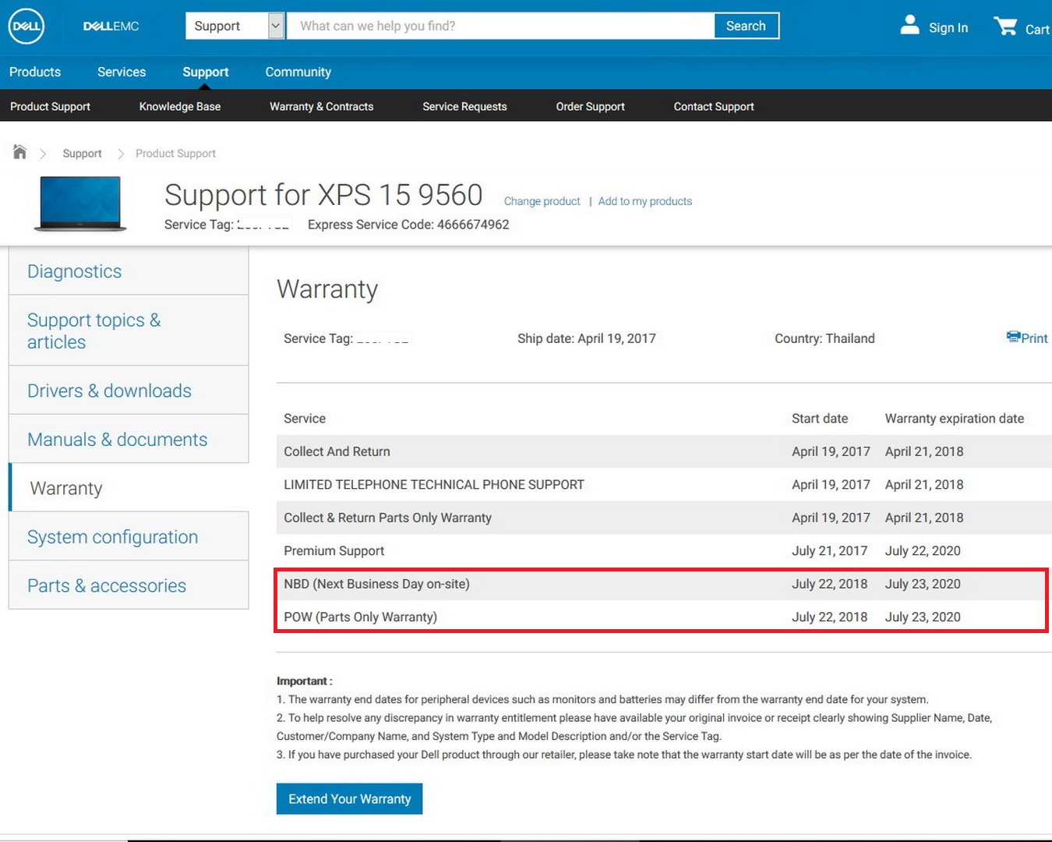Screen dimensions: 1052x842
Task: Click the Express Service Code text
Action: [408, 225]
